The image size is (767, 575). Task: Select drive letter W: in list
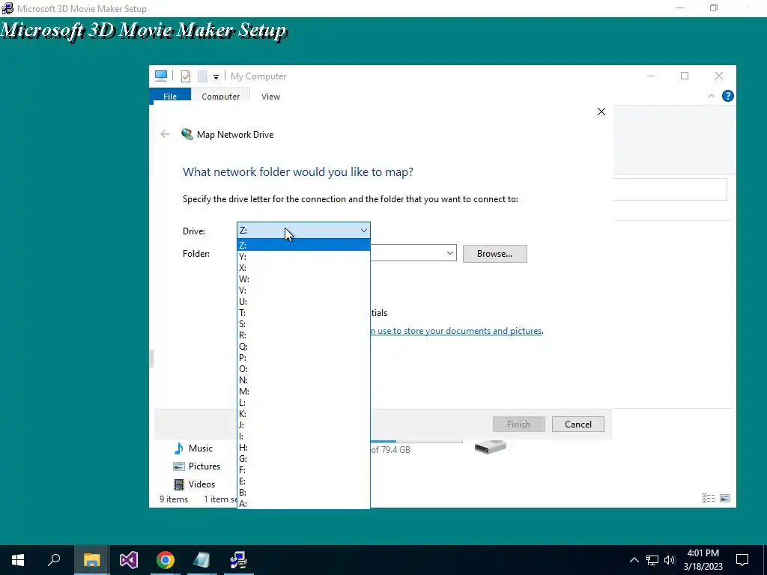point(304,279)
